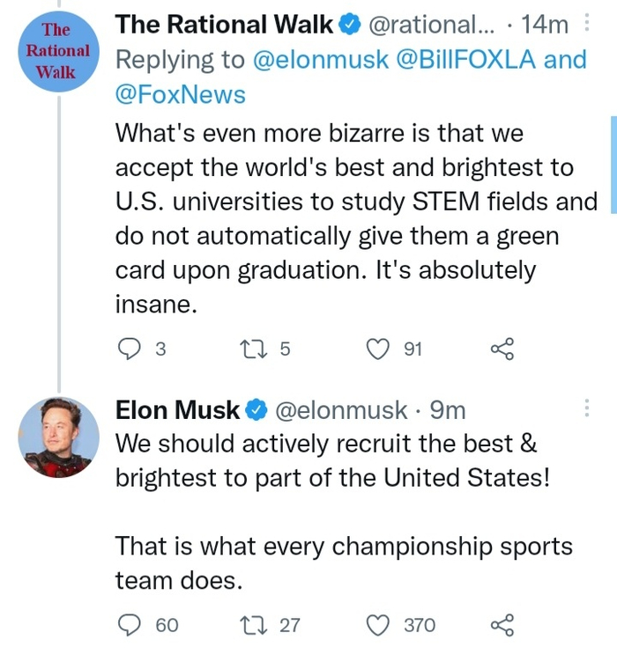
Task: Open The Rational Walk display name
Action: (x=225, y=25)
